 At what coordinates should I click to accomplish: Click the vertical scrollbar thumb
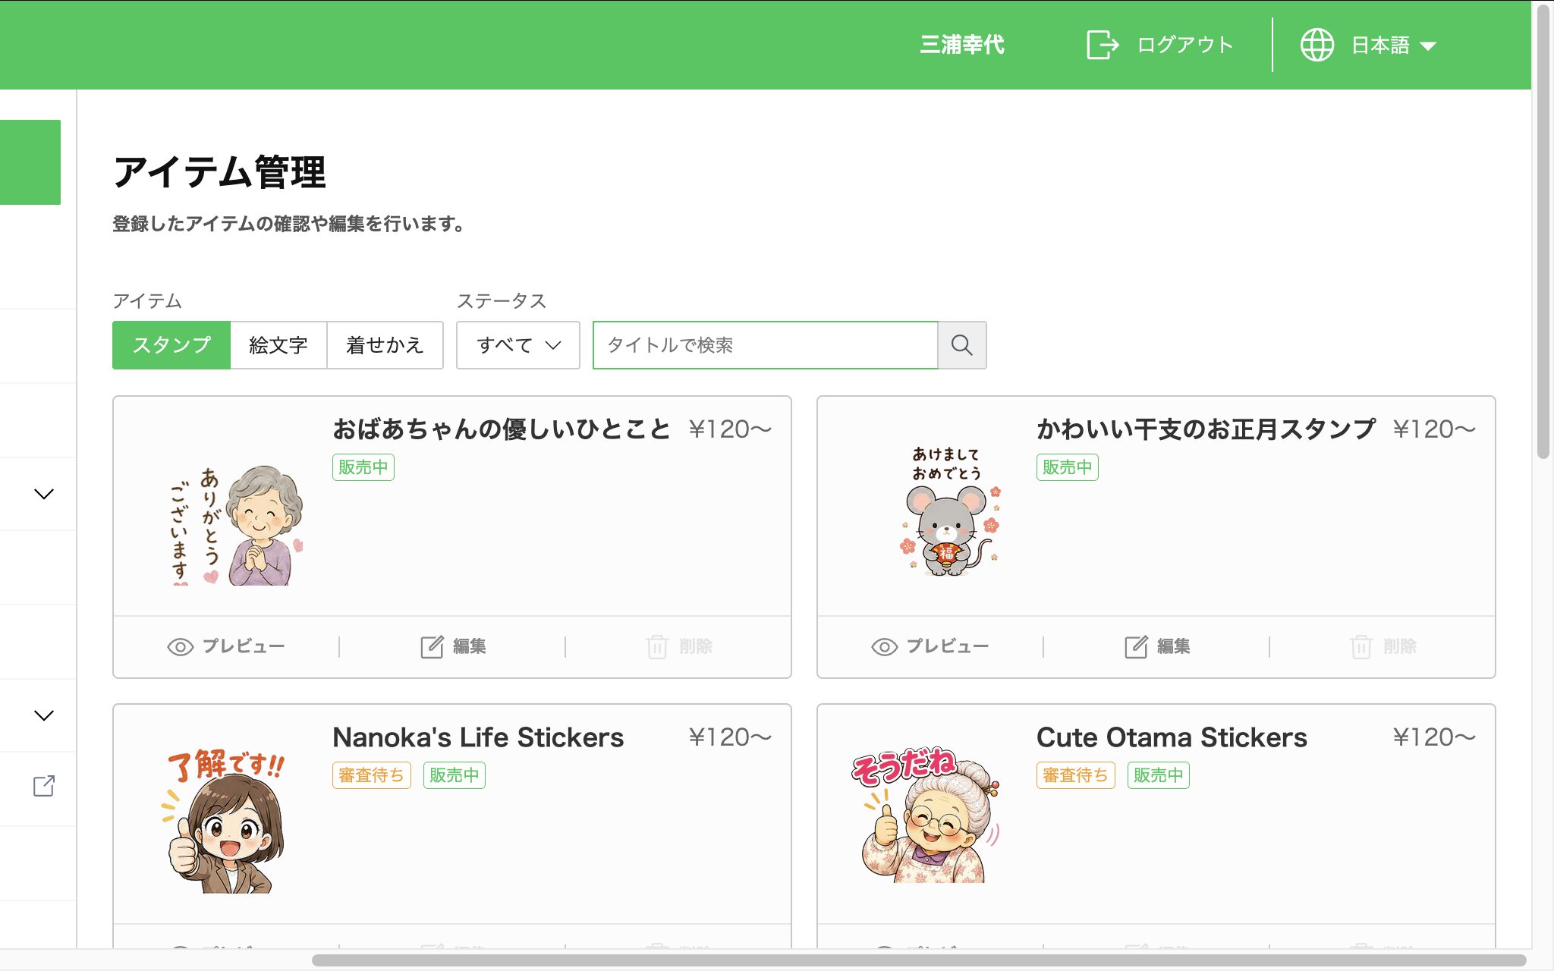1543,231
